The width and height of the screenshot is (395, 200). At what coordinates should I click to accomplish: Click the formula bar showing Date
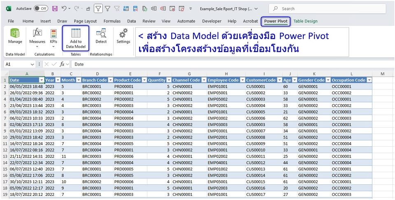(x=232, y=64)
